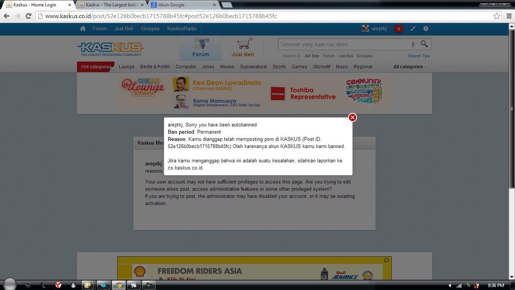Click microphone voice search icon
The width and height of the screenshot is (515, 290).
point(413,44)
